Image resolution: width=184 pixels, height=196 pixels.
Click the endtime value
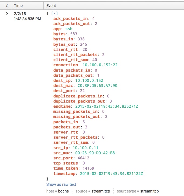click(107, 106)
